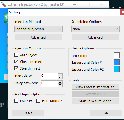Enable the Auto Inject checkbox
Screen dimensions: 124x120
(x=16, y=55)
